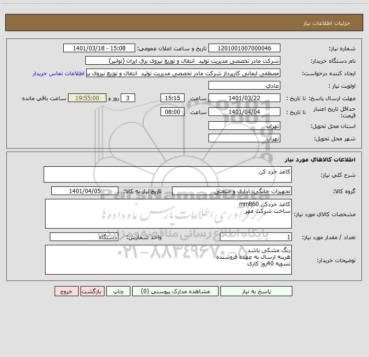Click the header جزئیات اطلاعات نیاز
The height and width of the screenshot is (357, 369).
327,23
